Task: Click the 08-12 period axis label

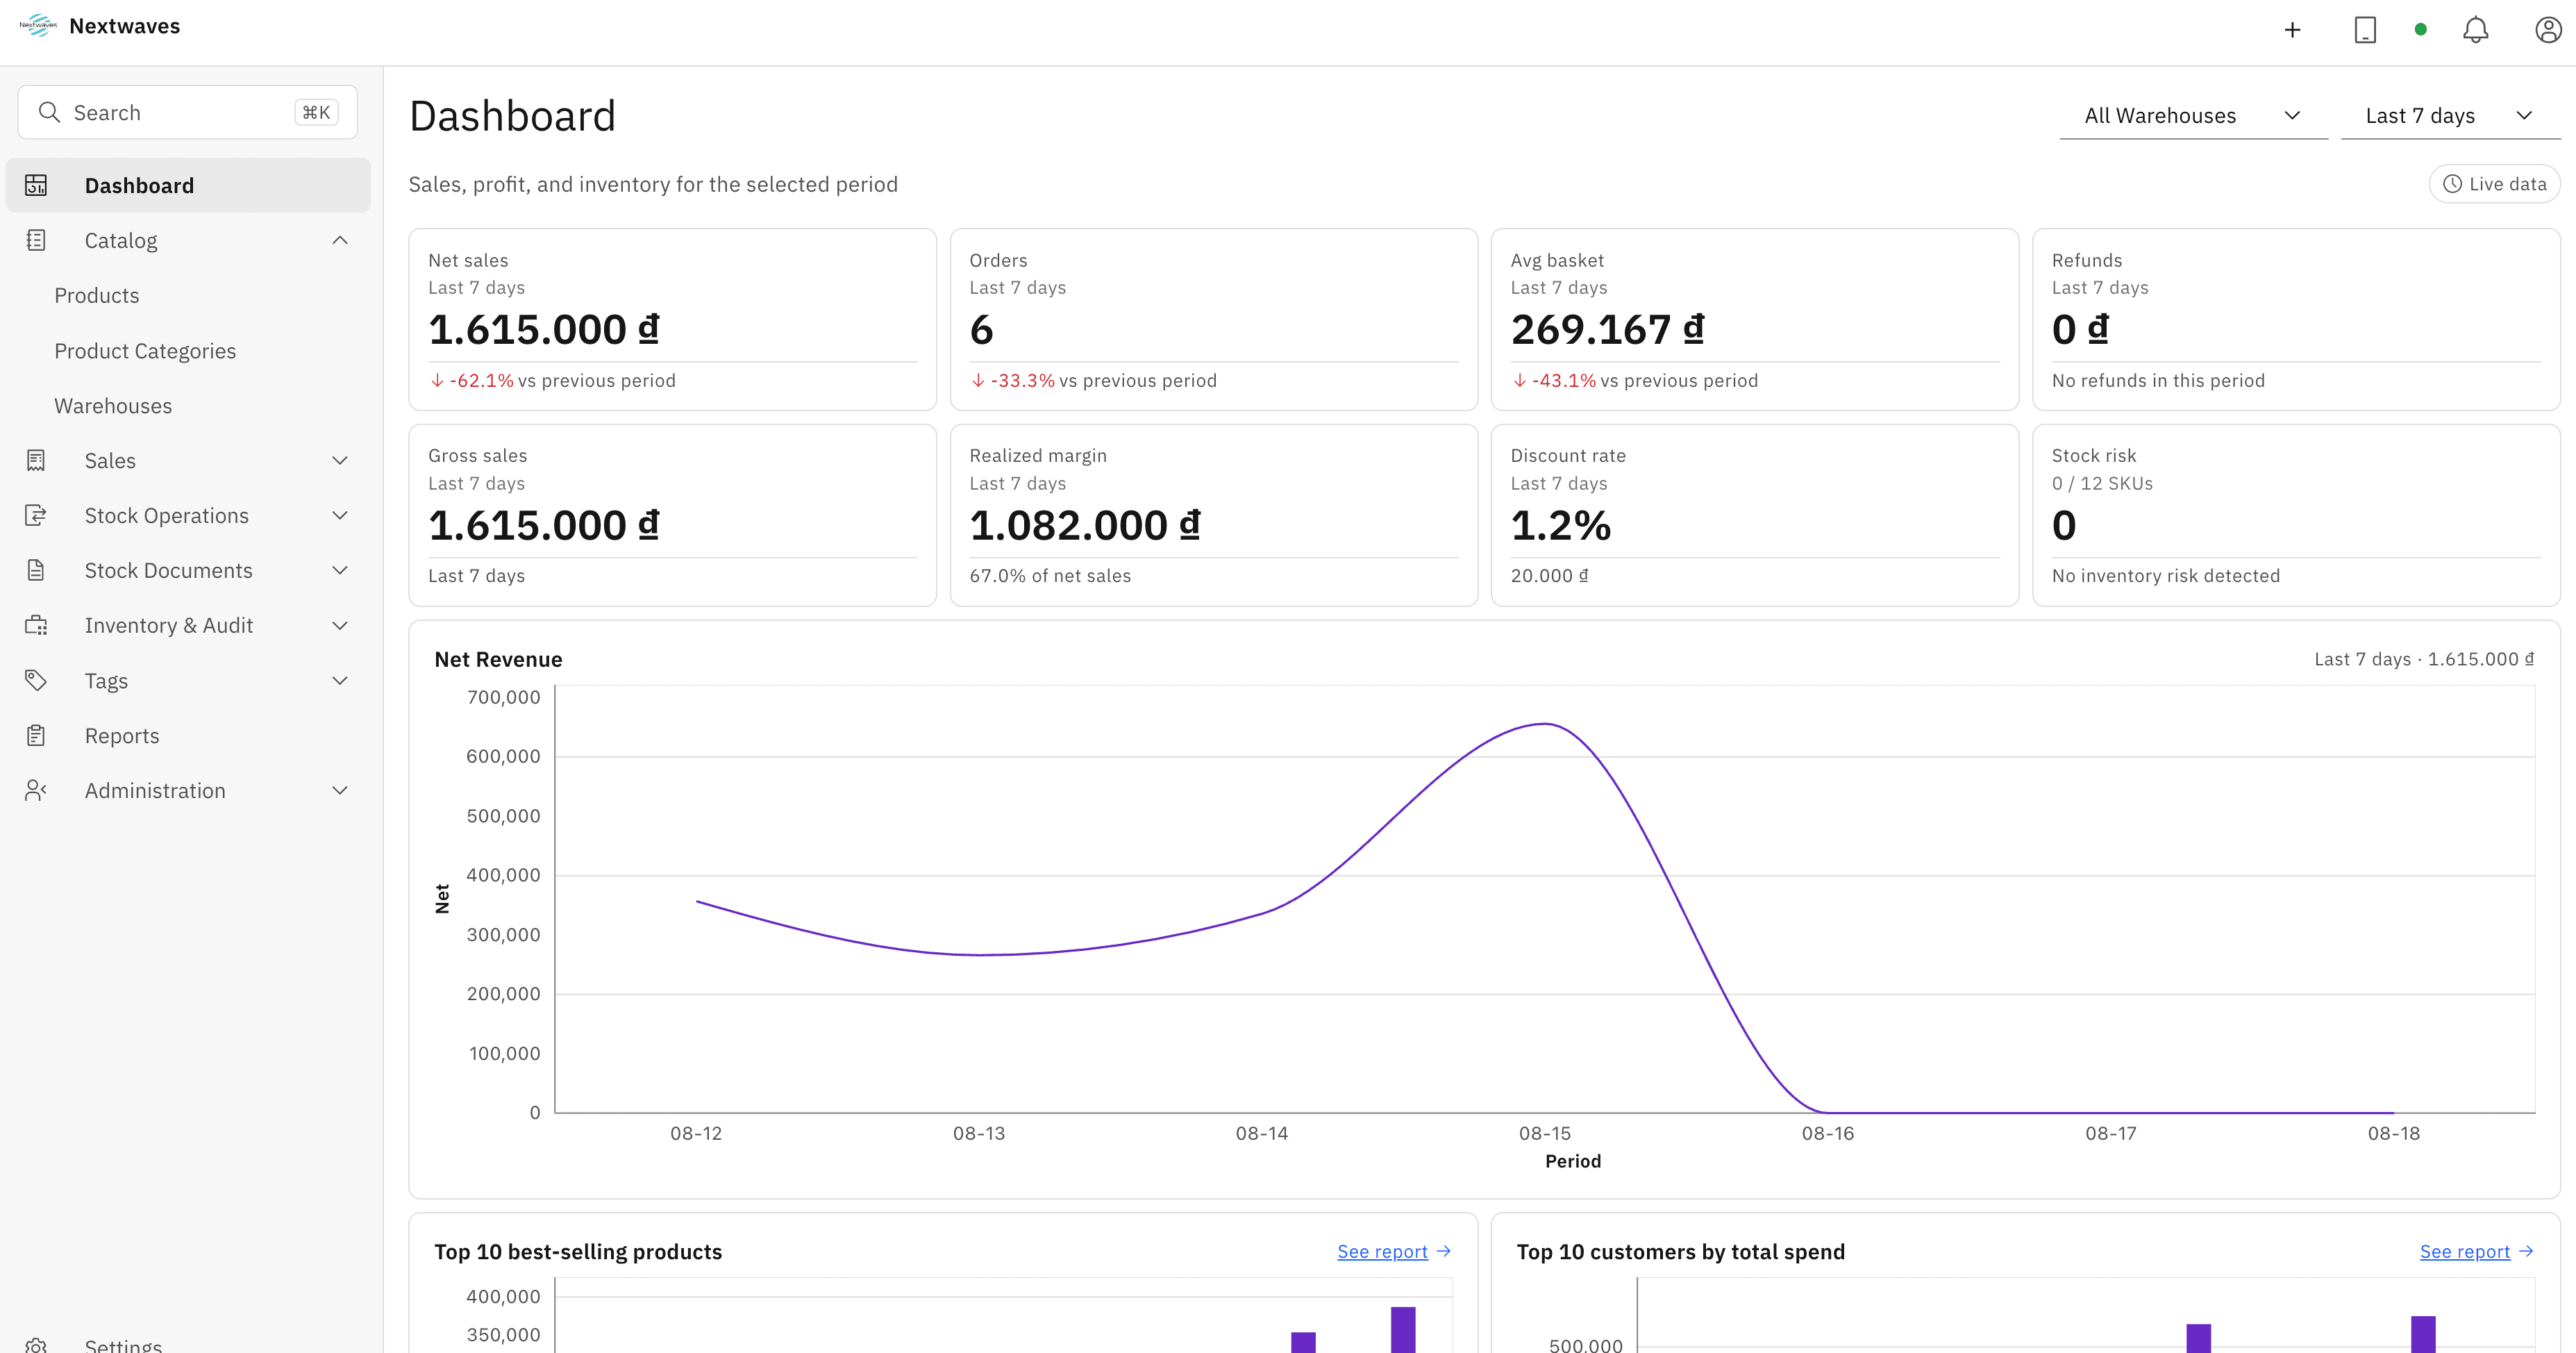Action: (x=696, y=1133)
